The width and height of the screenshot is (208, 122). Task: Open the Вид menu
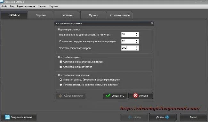[x=12, y=6]
